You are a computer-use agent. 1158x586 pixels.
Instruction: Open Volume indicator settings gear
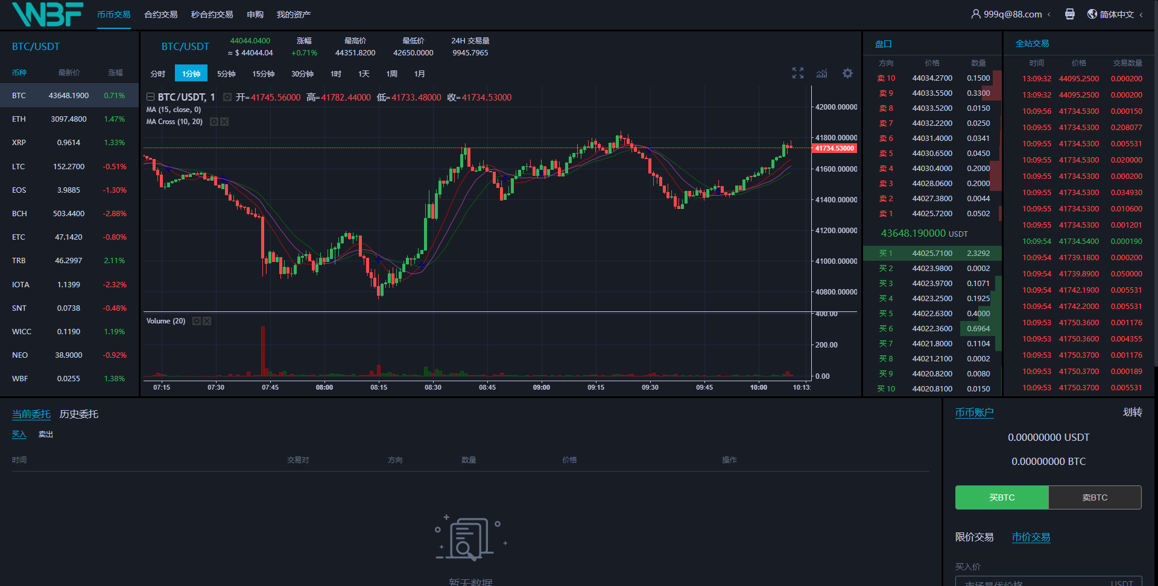[196, 321]
